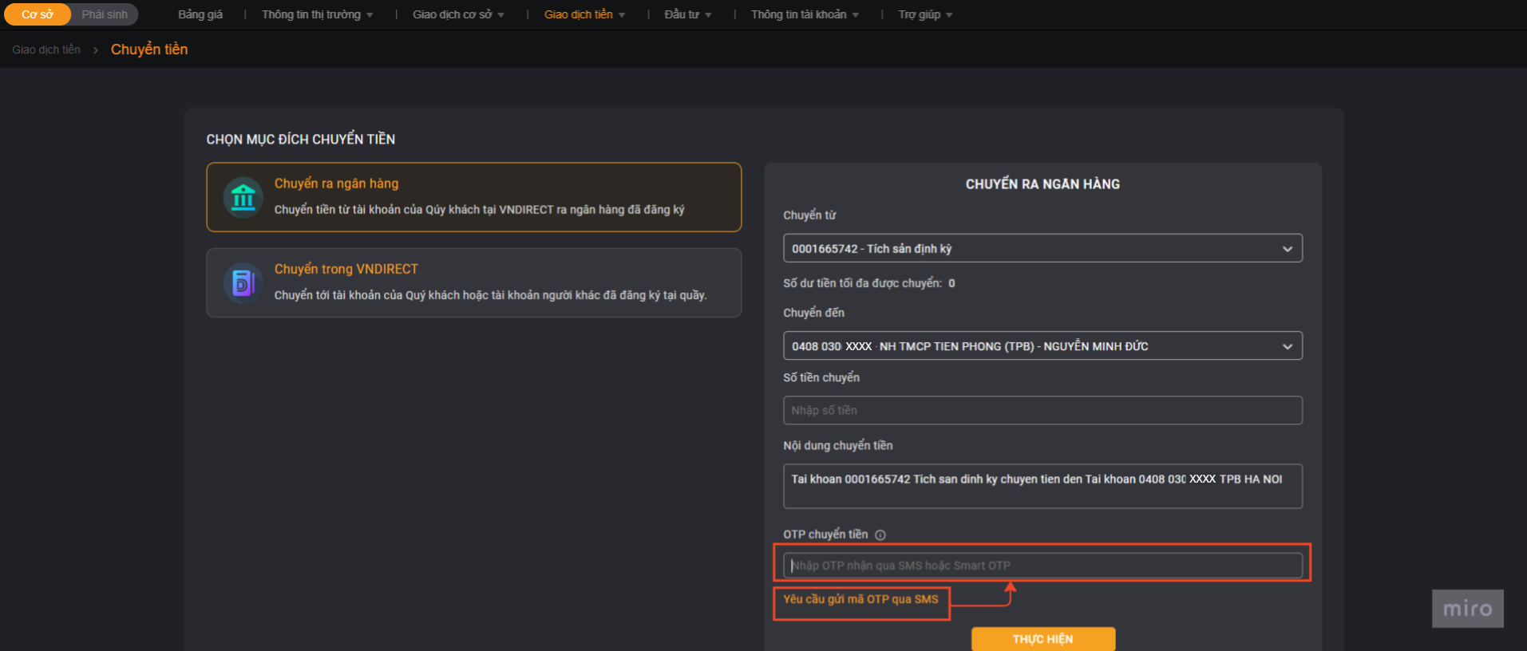1527x651 pixels.
Task: Click the CHUYỂN RA NGÂN HÀNG heading
Action: (x=1042, y=184)
